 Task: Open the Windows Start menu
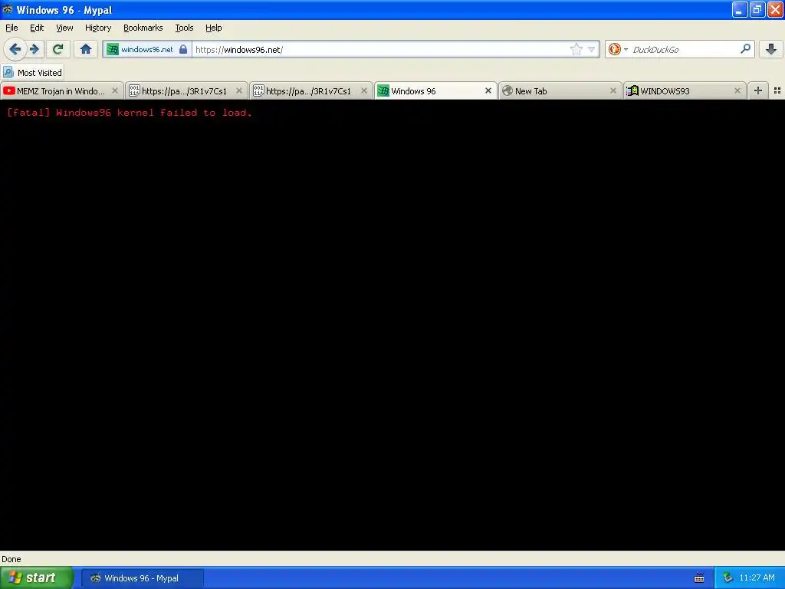[x=37, y=578]
